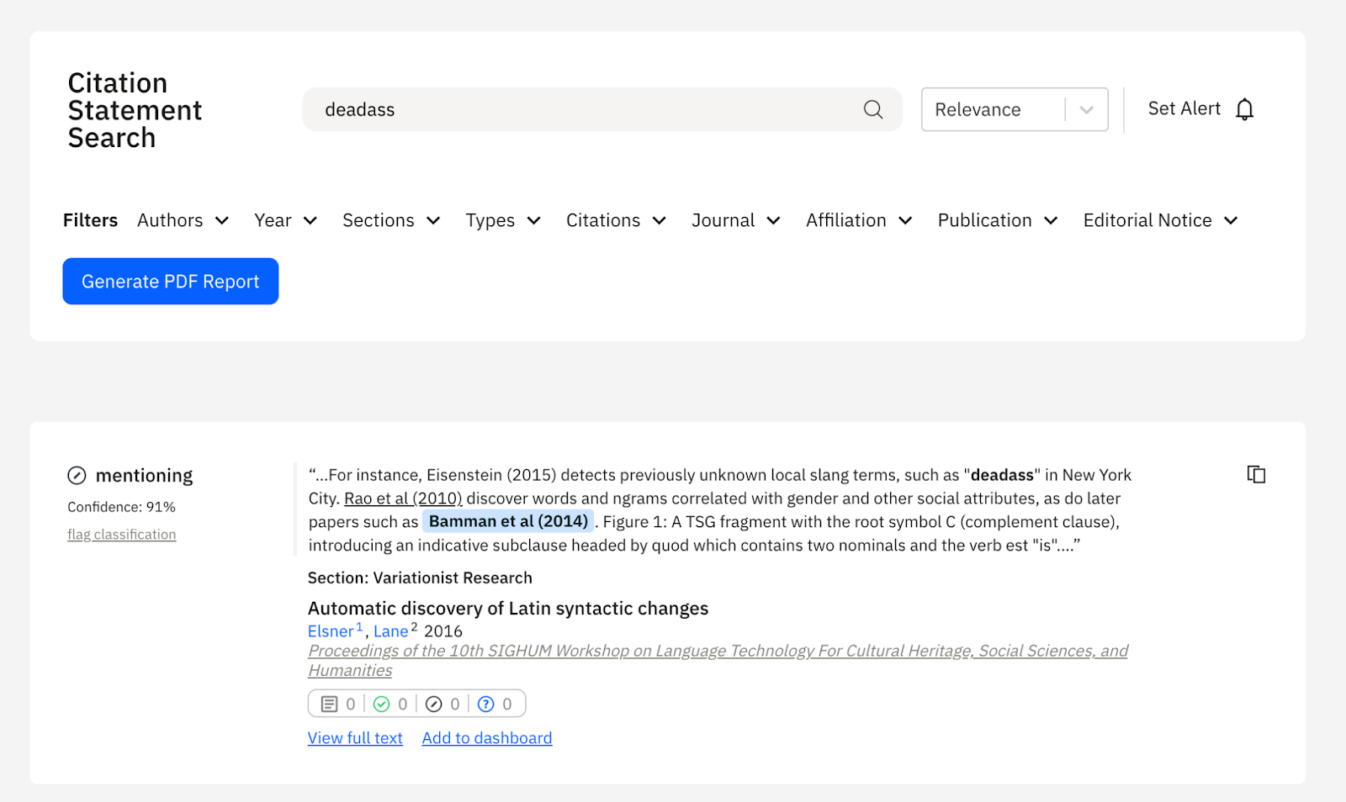Click Generate PDF Report button
Image resolution: width=1346 pixels, height=802 pixels.
pyautogui.click(x=170, y=282)
